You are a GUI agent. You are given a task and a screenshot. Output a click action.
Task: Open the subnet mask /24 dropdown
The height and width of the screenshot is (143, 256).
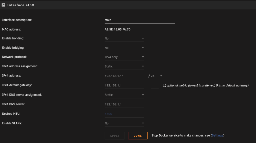click(156, 76)
